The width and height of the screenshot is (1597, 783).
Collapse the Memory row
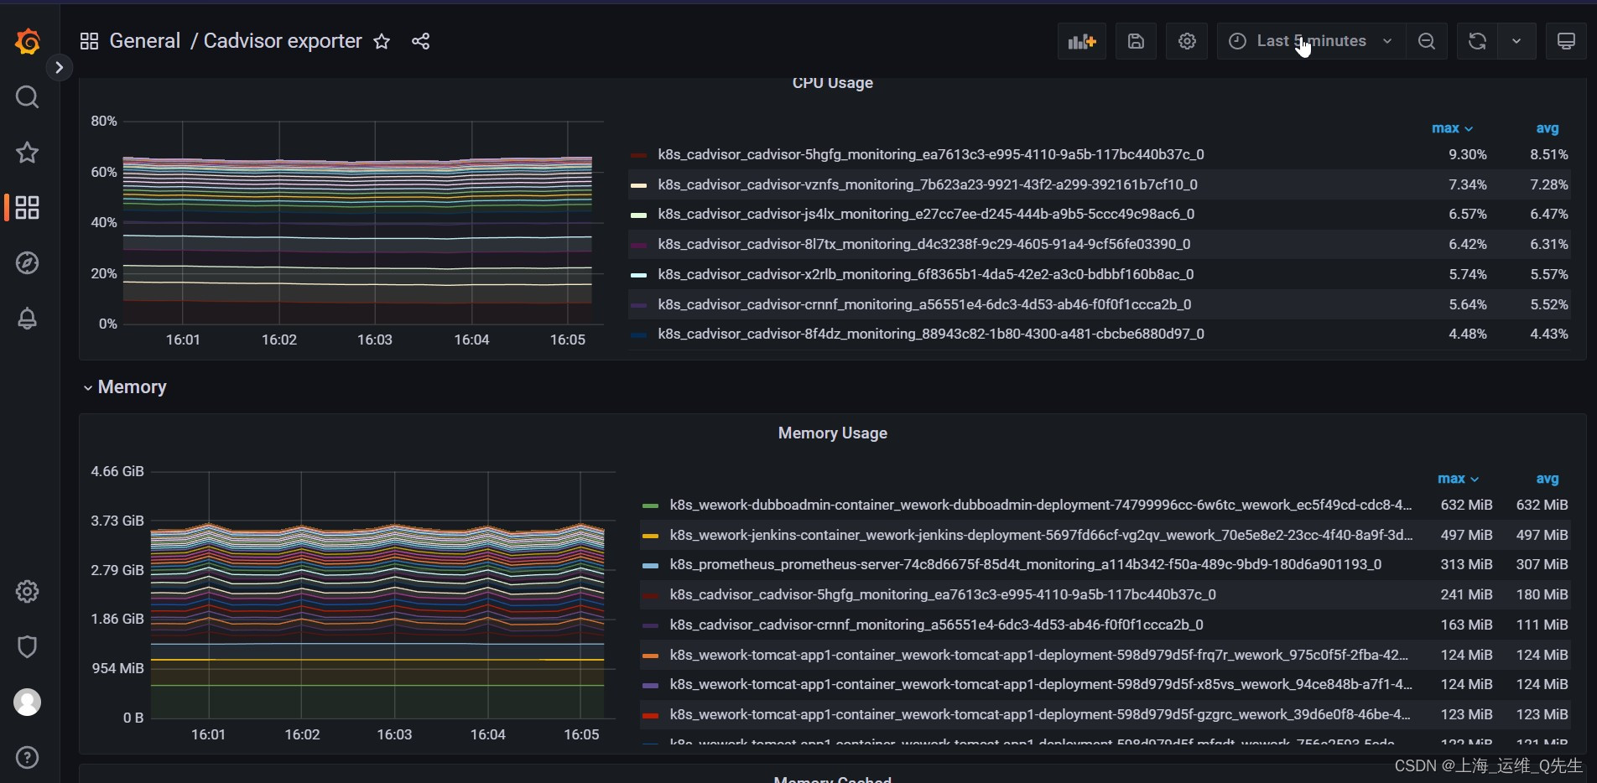124,387
